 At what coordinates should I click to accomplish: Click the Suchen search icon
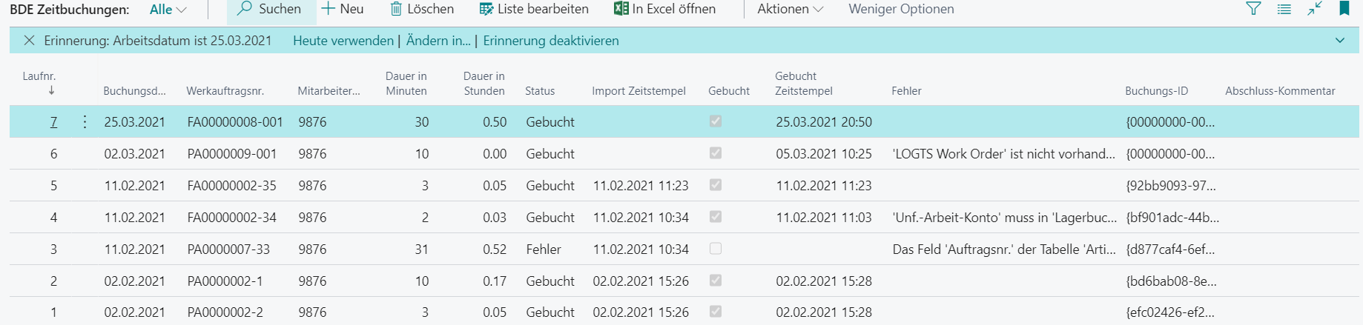[x=244, y=9]
